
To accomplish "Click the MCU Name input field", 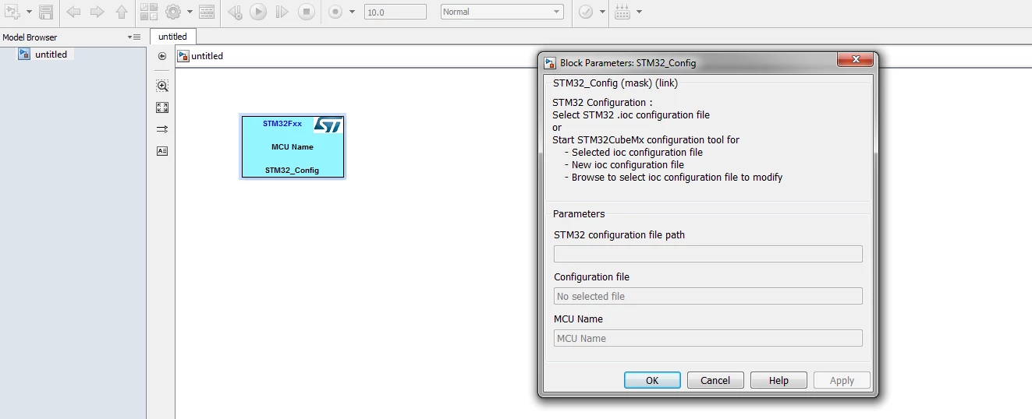I will coord(708,338).
